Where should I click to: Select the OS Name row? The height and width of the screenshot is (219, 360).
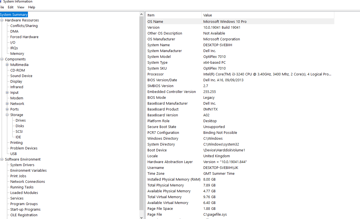pyautogui.click(x=240, y=21)
